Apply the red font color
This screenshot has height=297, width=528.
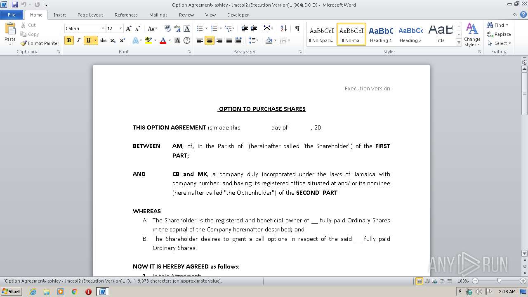click(x=163, y=40)
